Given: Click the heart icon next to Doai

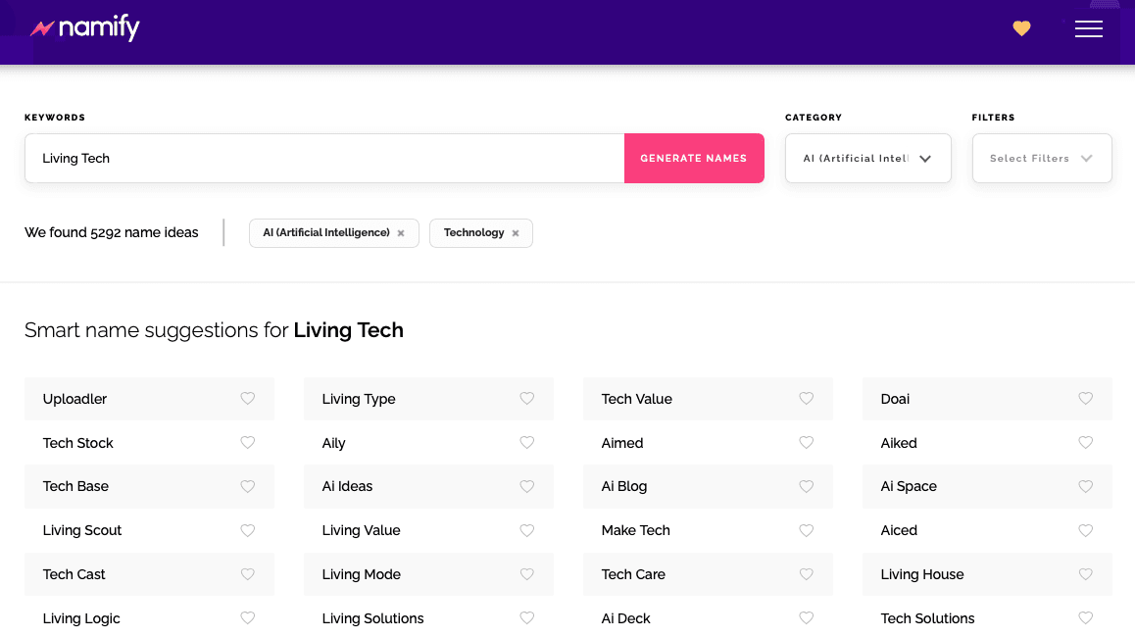Looking at the screenshot, I should 1085,399.
